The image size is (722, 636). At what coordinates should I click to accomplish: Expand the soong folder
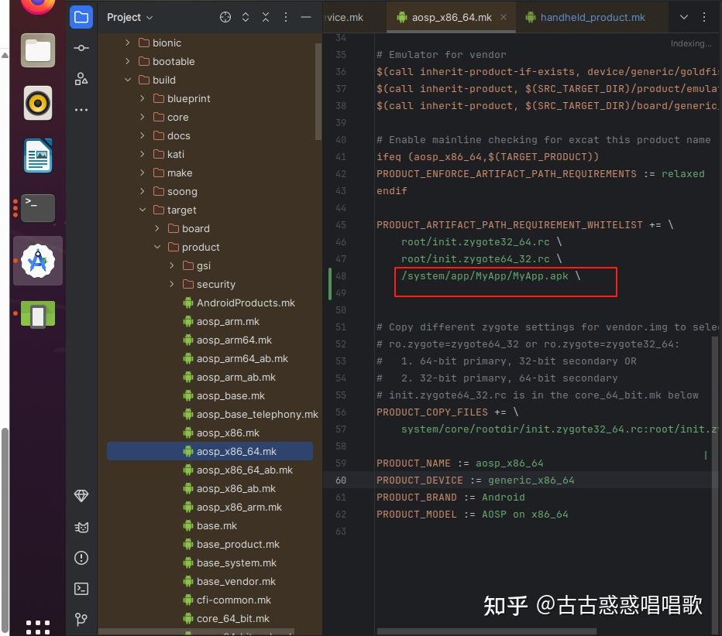(x=143, y=191)
